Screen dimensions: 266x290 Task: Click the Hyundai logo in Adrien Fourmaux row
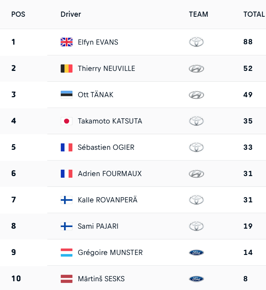(196, 174)
